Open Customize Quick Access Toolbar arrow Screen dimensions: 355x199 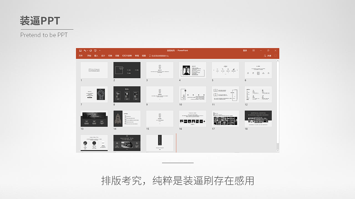point(100,51)
